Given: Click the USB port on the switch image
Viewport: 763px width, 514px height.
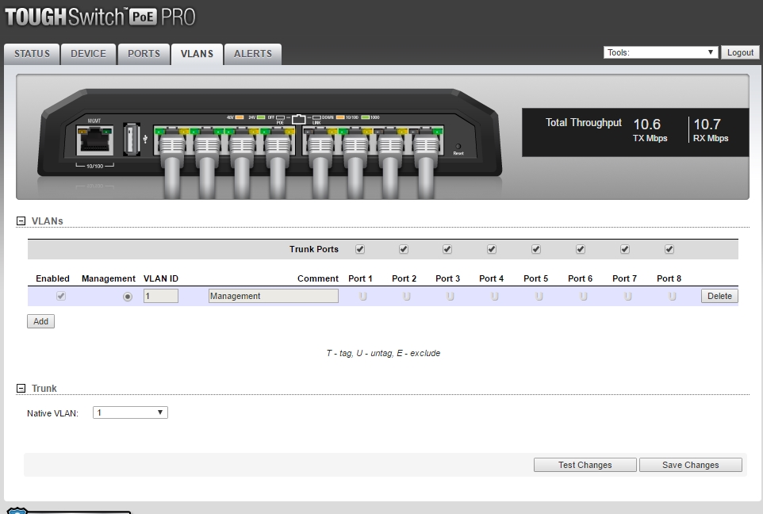Looking at the screenshot, I should [132, 139].
